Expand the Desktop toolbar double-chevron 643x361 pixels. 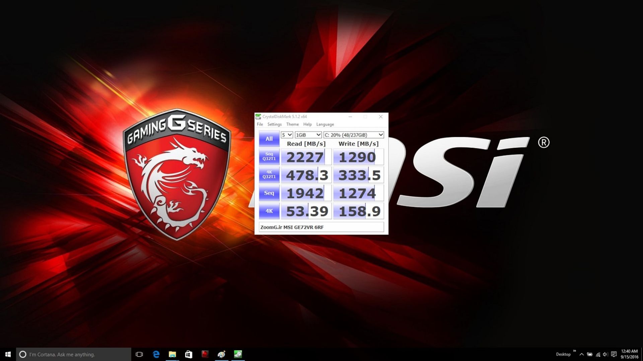pos(574,351)
